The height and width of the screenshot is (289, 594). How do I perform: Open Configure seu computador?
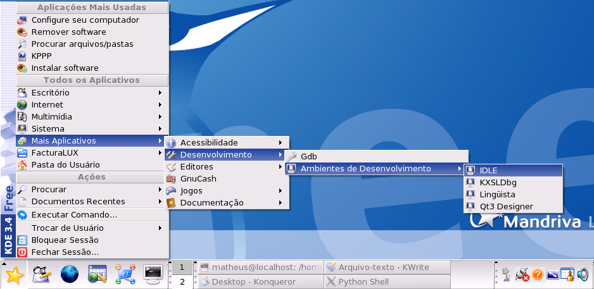coord(92,20)
